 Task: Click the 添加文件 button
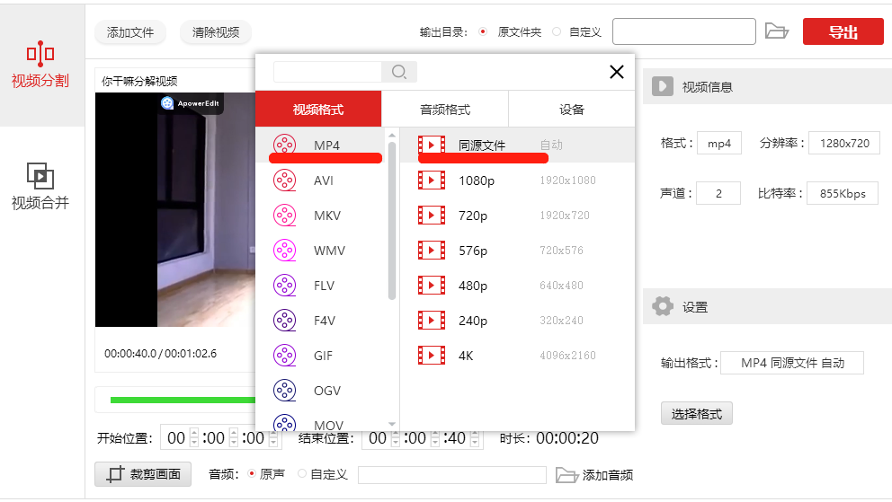tap(130, 32)
